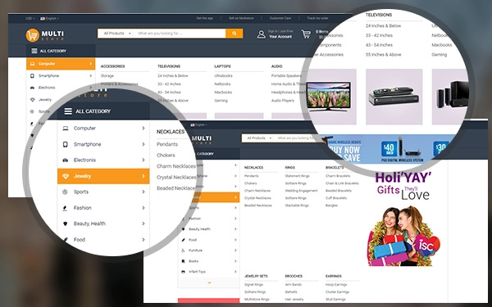Image resolution: width=492 pixels, height=307 pixels.
Task: Click the black speaker system product thumbnail
Action: point(451,97)
